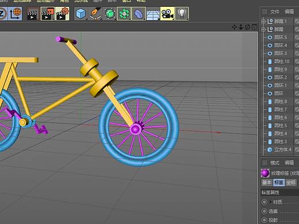
Task: Open the 窗口 menu in top menu bar
Action: pos(126,1)
